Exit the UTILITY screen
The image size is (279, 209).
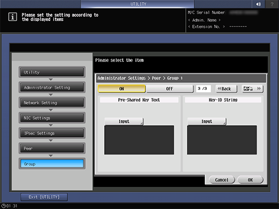[x=44, y=197]
